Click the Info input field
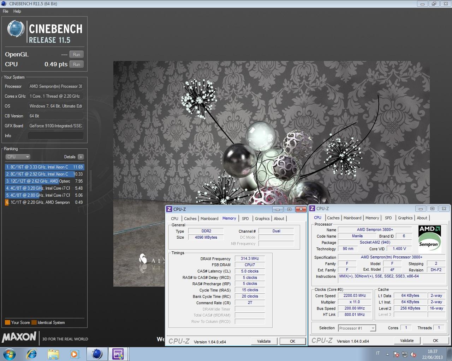The width and height of the screenshot is (452, 361). [56, 136]
